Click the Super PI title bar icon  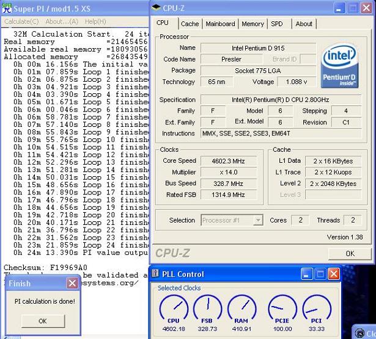pyautogui.click(x=6, y=8)
